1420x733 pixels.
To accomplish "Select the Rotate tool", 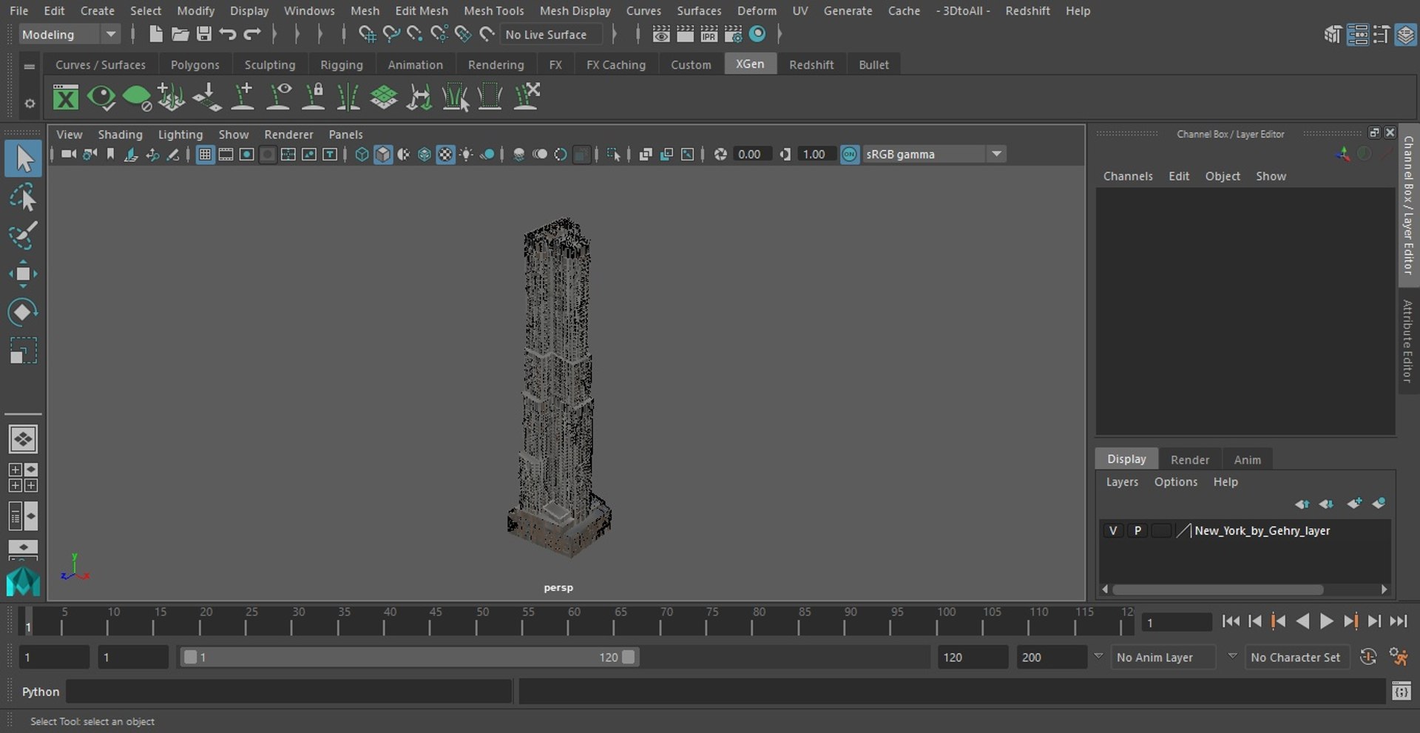I will [23, 311].
